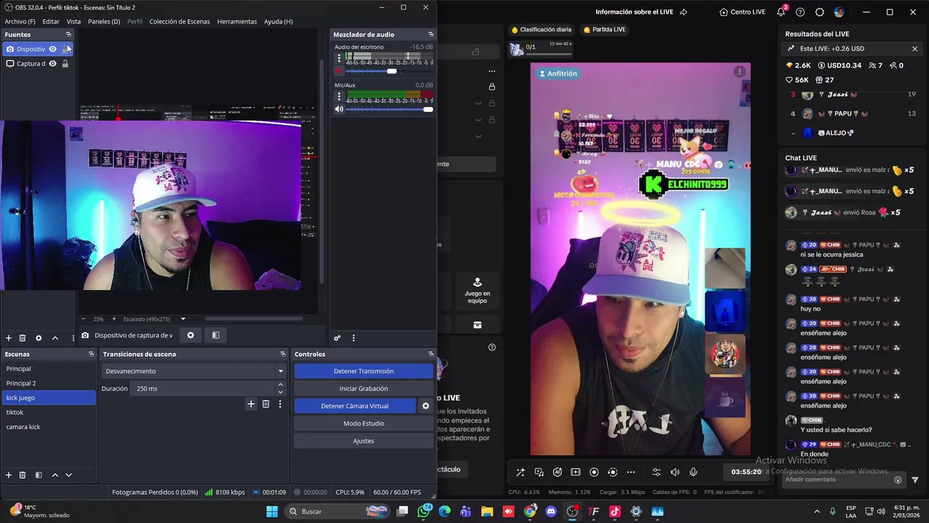Open advanced audio properties gears icon

[337, 338]
